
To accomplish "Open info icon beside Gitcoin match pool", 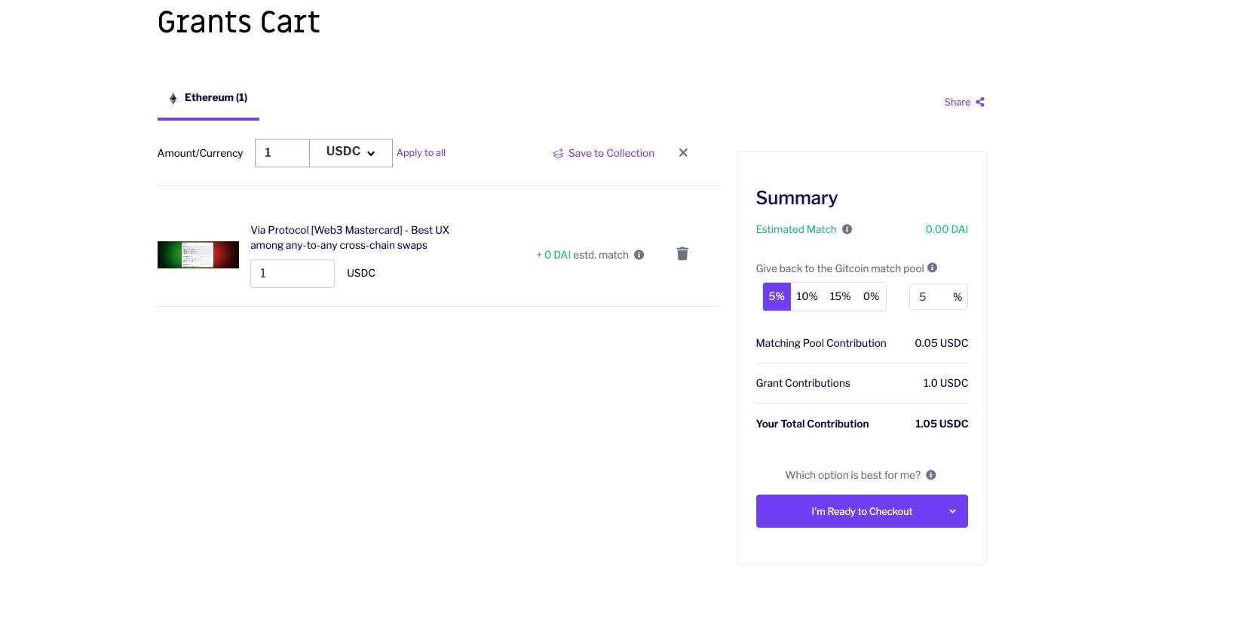I will (x=933, y=268).
